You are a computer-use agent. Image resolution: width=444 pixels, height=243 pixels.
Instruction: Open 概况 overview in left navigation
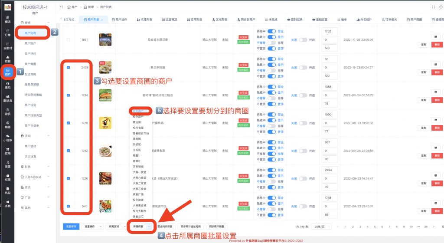[8, 20]
